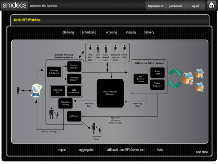This screenshot has height=164, width=218.
Task: Select the Fulfillment block
Action: click(74, 116)
